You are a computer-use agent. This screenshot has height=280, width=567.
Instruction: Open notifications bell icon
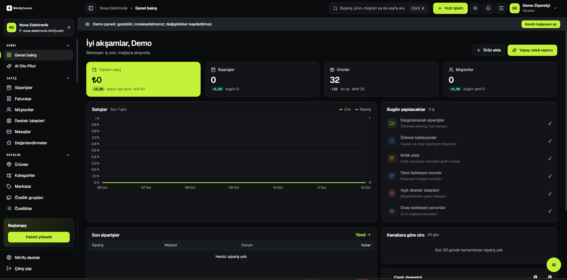(x=488, y=8)
